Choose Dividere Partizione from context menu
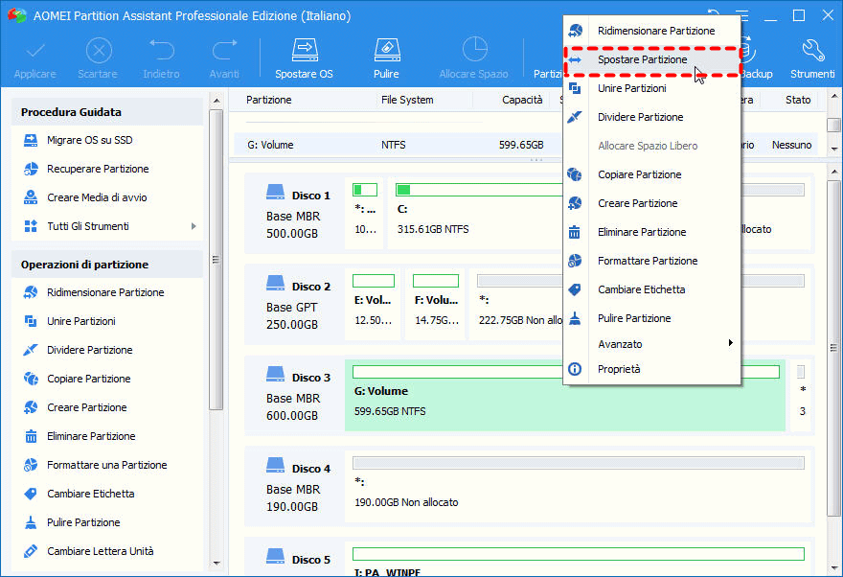The image size is (843, 577). click(x=651, y=117)
